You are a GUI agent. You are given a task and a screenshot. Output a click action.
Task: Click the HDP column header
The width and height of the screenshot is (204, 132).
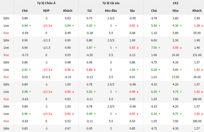point(46,11)
